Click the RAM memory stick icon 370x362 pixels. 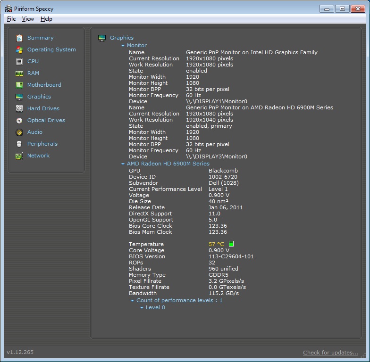click(x=19, y=74)
